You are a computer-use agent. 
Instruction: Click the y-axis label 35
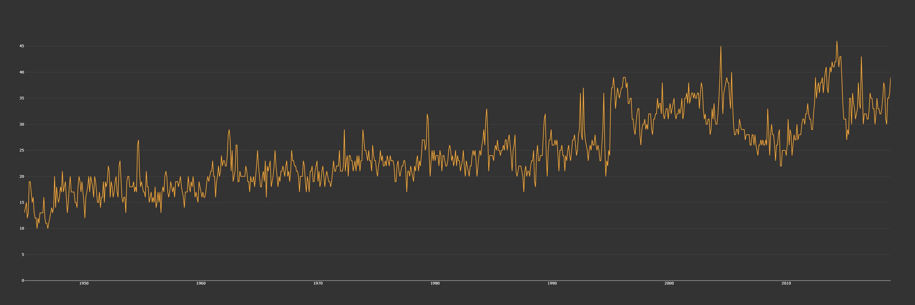click(x=22, y=98)
